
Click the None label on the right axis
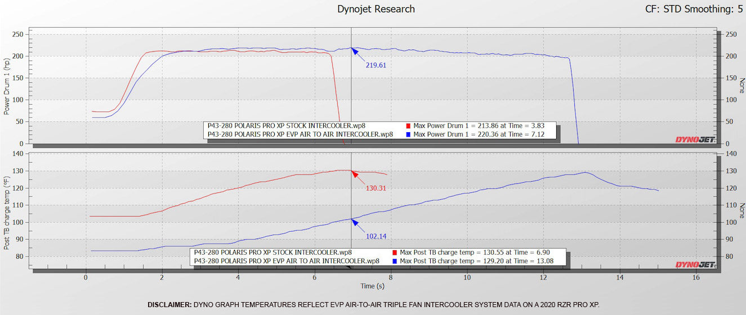point(741,85)
